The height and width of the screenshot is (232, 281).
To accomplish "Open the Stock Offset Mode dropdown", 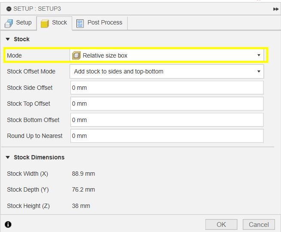I will (167, 71).
